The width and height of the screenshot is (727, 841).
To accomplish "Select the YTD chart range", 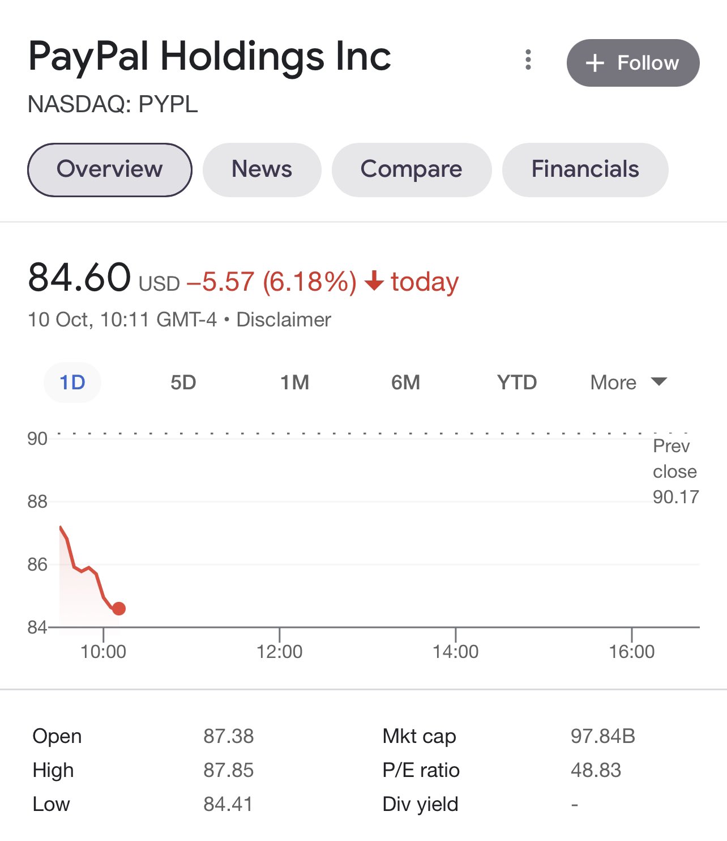I will (x=517, y=383).
